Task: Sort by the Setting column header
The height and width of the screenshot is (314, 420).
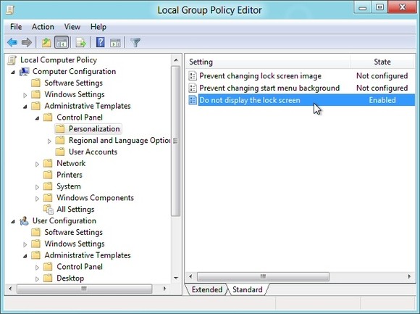Action: point(268,62)
